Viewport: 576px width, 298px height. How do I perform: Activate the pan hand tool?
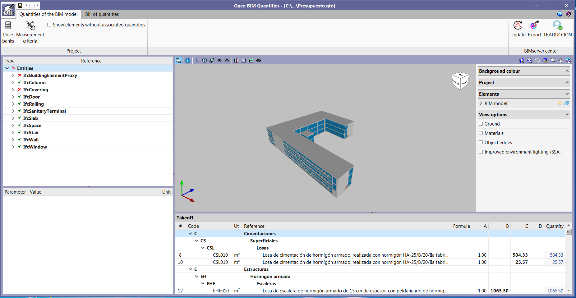(x=560, y=61)
